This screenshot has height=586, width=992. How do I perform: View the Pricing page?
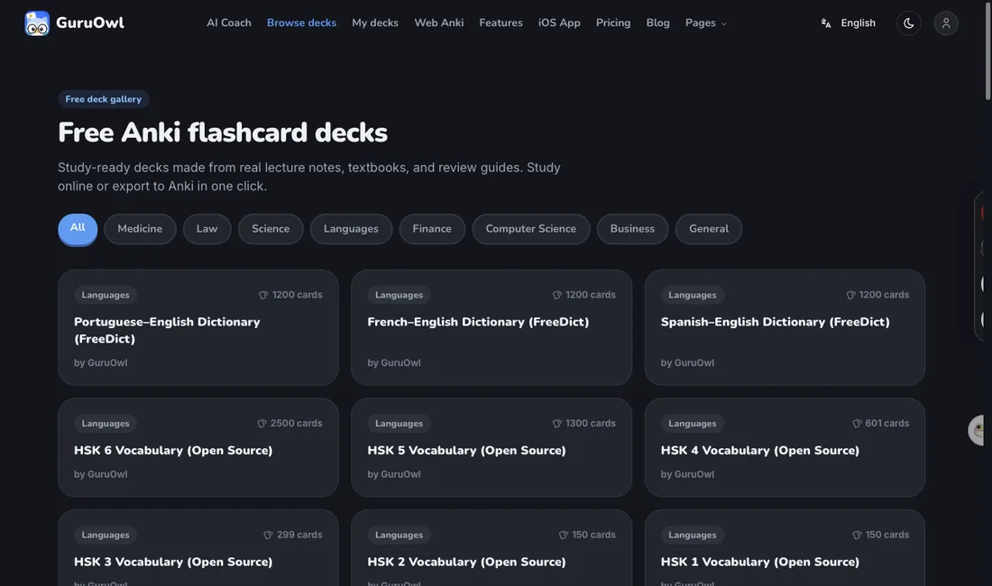613,23
